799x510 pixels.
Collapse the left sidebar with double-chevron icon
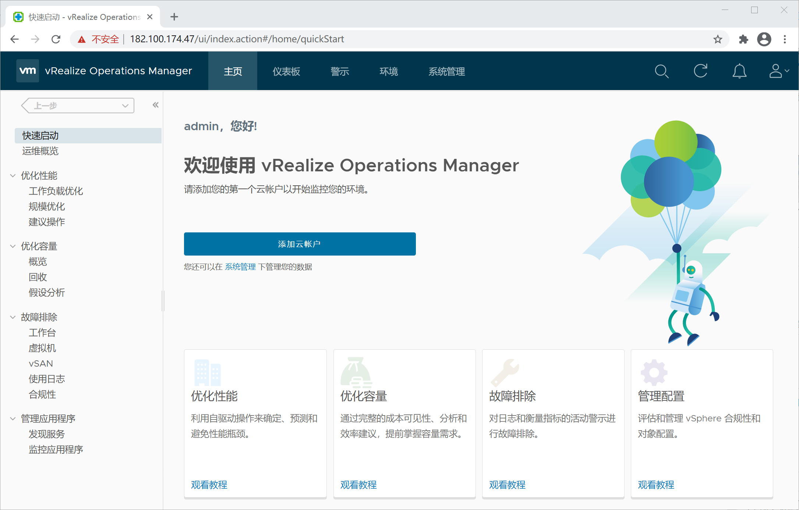[156, 105]
